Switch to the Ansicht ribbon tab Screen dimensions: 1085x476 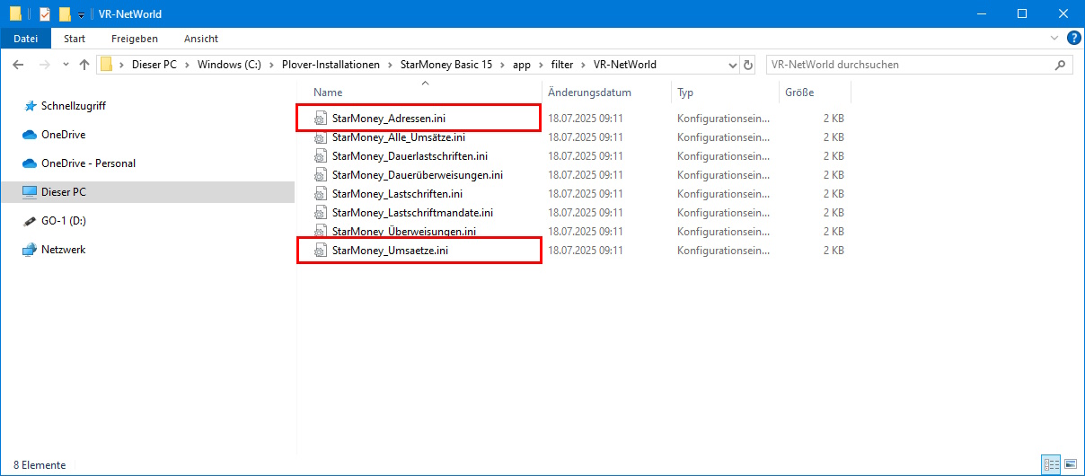pyautogui.click(x=201, y=39)
